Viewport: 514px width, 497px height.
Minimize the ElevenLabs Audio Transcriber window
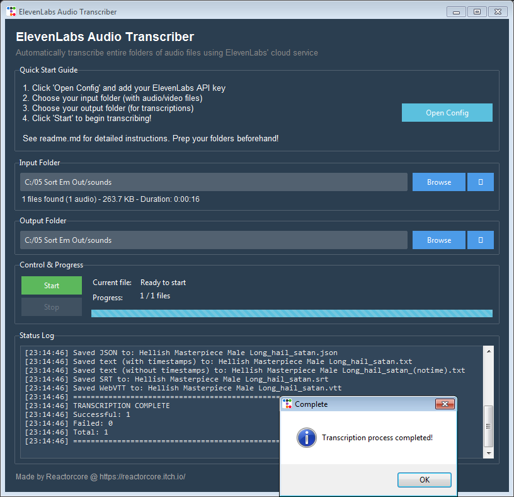click(456, 12)
